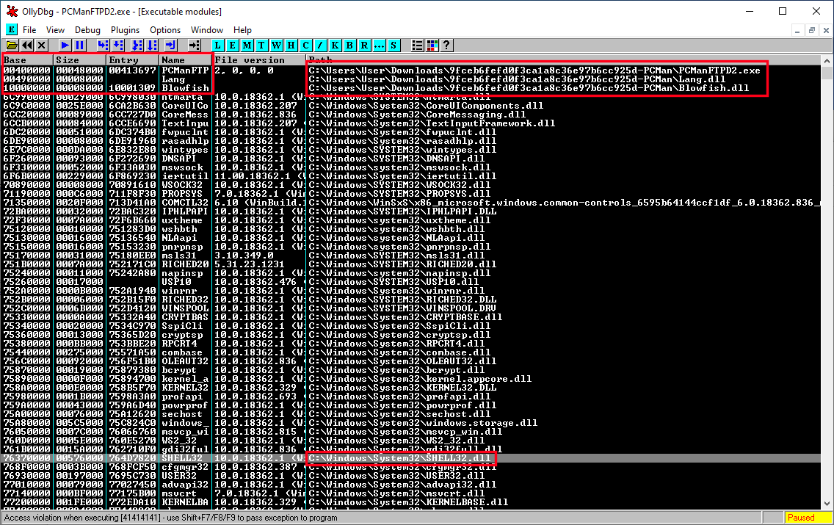
Task: Show Threads via the T toolbar icon
Action: [261, 46]
